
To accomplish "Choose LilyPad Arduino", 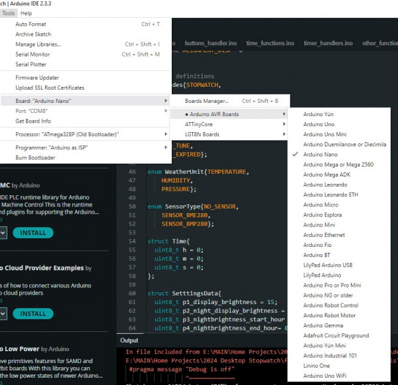I will click(x=339, y=275).
